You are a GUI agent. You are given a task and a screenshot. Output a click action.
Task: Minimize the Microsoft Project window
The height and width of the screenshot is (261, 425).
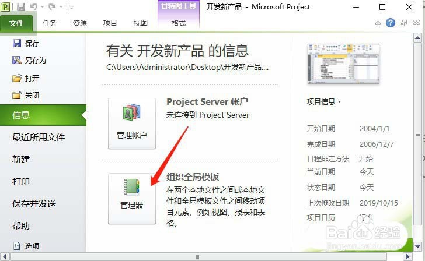coord(356,8)
